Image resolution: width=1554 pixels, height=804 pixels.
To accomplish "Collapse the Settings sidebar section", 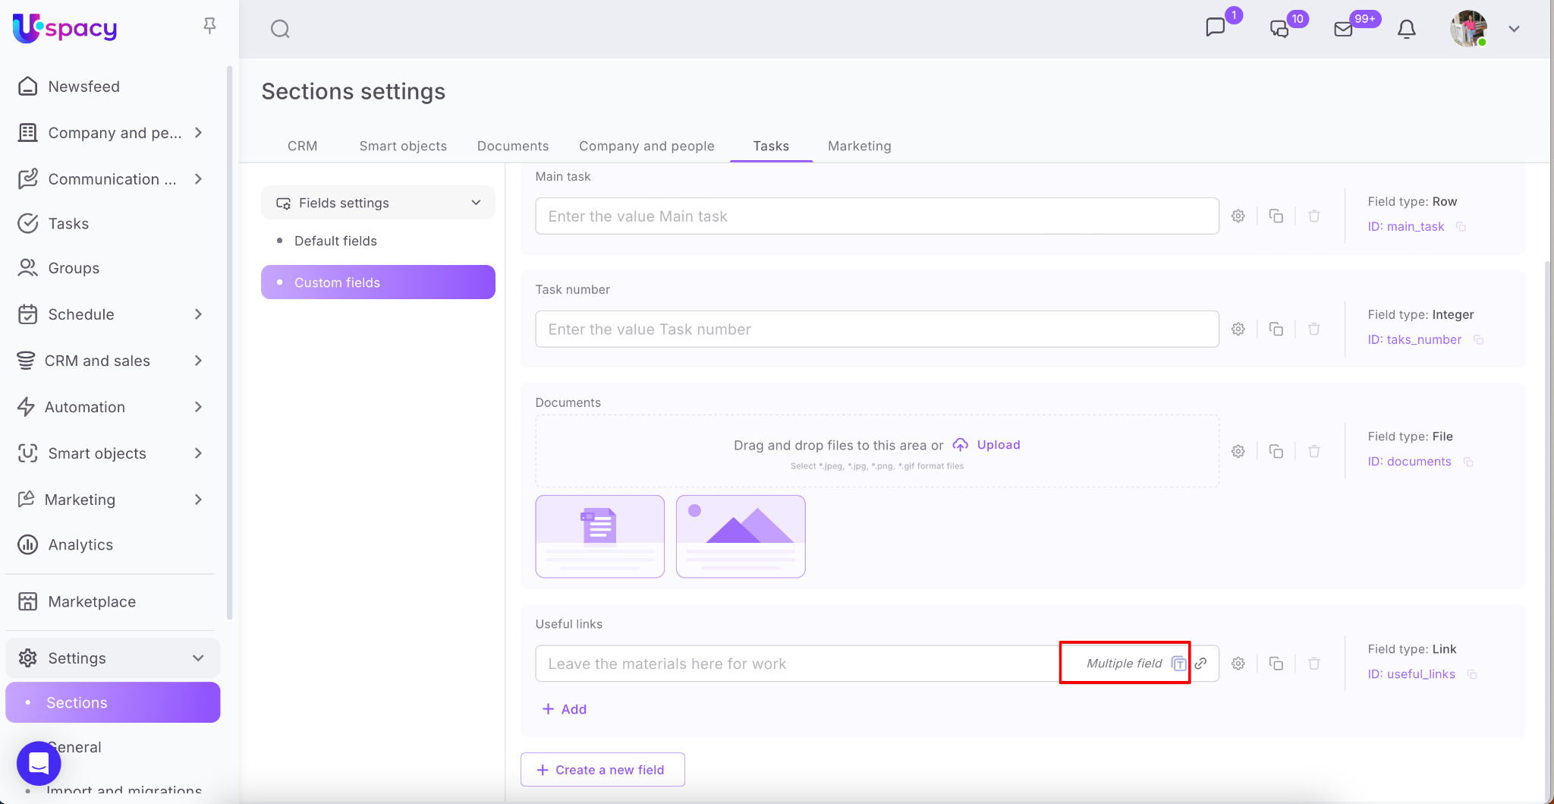I will coord(198,658).
